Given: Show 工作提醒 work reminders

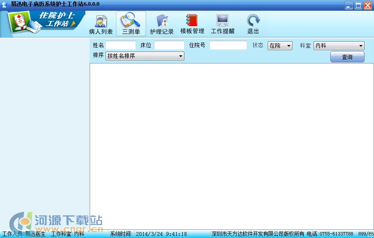Looking at the screenshot, I should [223, 24].
